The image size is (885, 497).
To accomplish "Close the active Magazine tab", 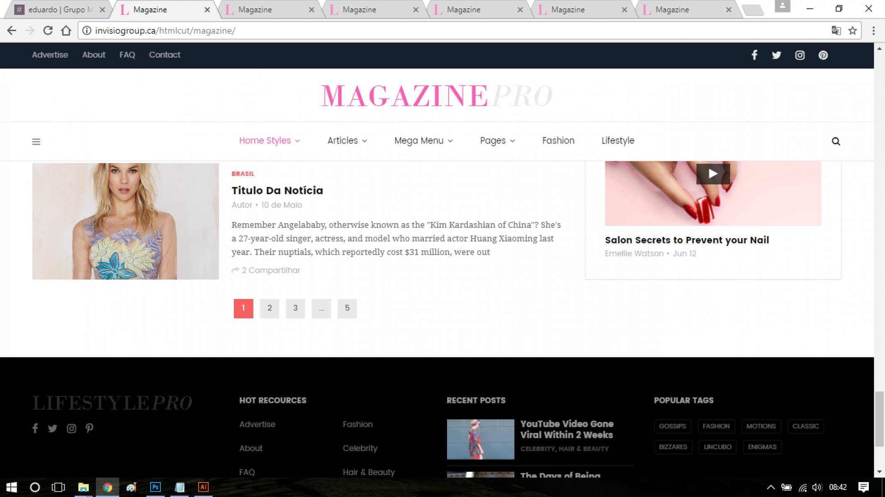I will tap(207, 10).
